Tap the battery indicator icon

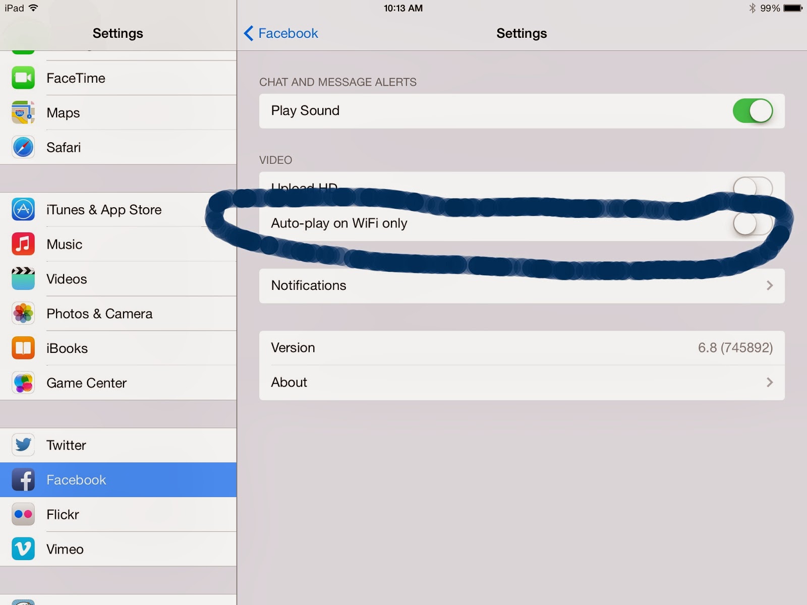[x=792, y=8]
